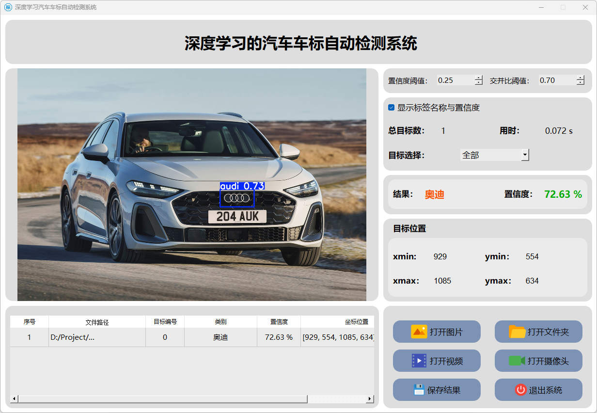The image size is (597, 413).
Task: Increase 置信度阈值 using the up arrow
Action: 479,78
